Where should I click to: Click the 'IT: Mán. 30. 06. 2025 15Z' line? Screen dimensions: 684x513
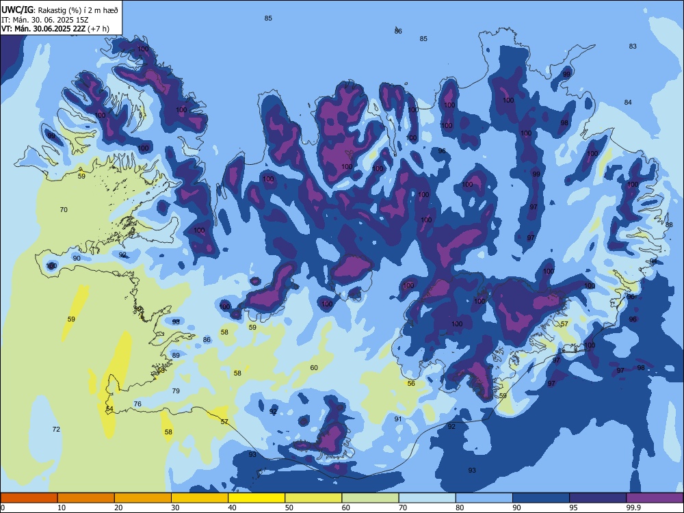click(46, 20)
